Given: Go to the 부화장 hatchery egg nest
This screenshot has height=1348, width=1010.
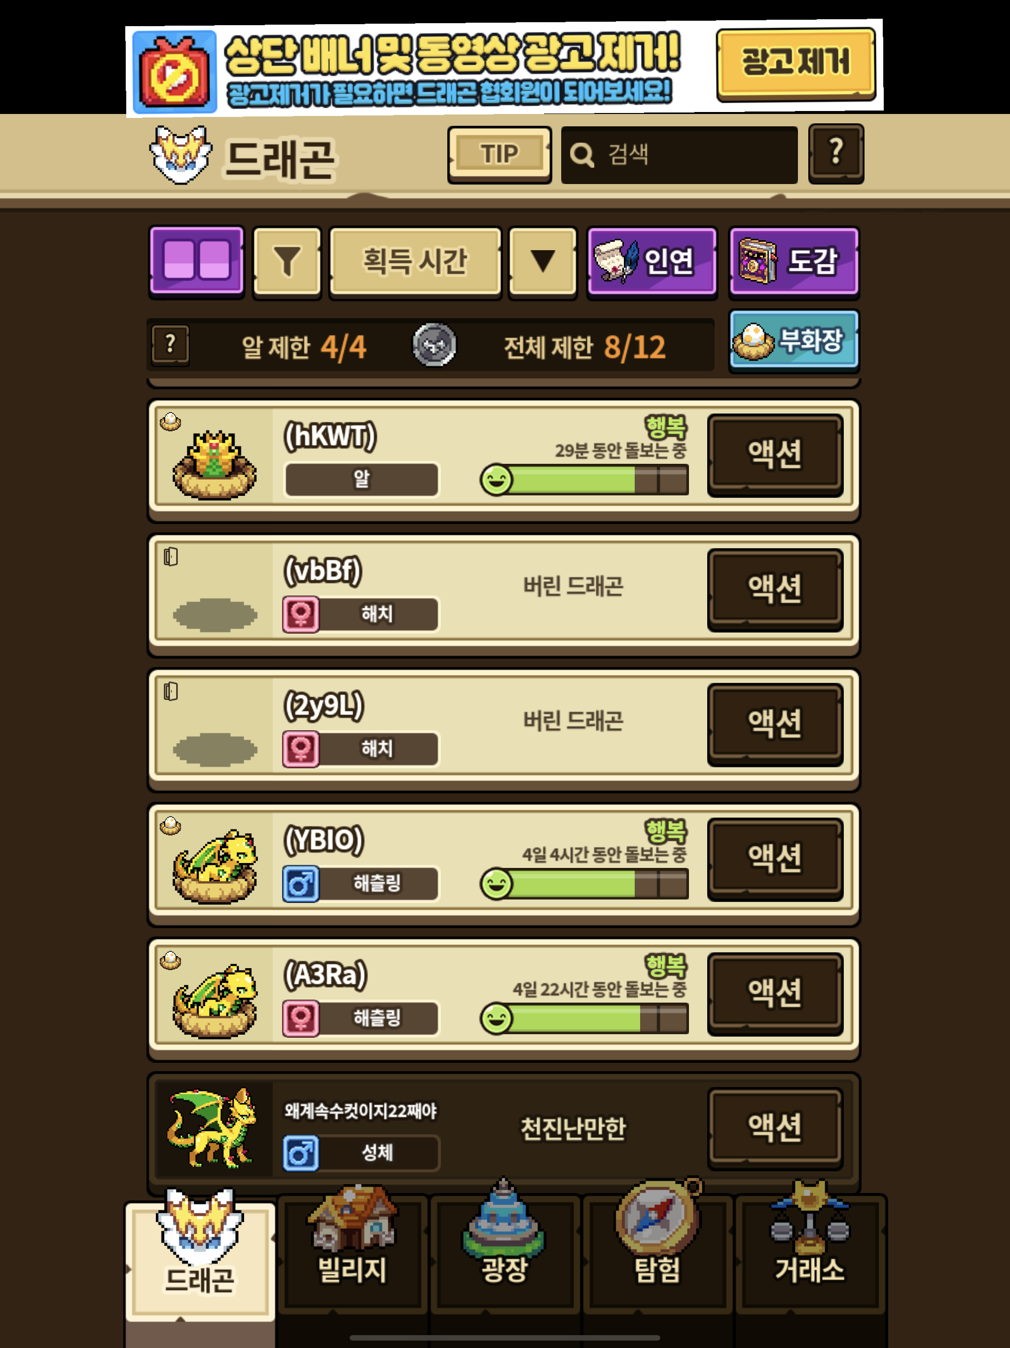Looking at the screenshot, I should point(794,340).
